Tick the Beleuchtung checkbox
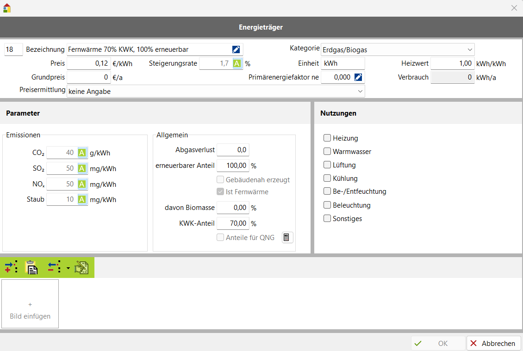 coord(327,205)
